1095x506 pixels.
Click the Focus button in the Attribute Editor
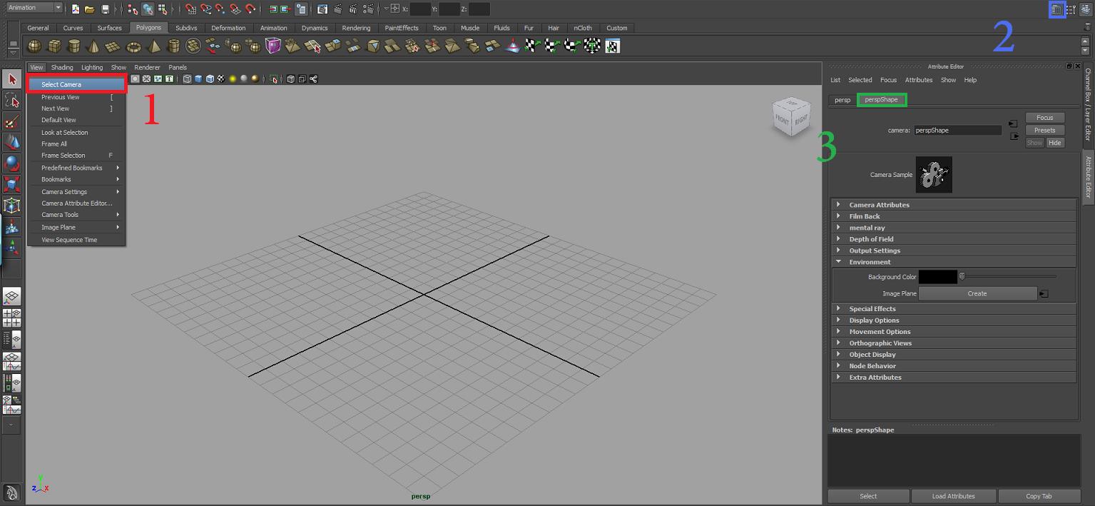point(1044,117)
